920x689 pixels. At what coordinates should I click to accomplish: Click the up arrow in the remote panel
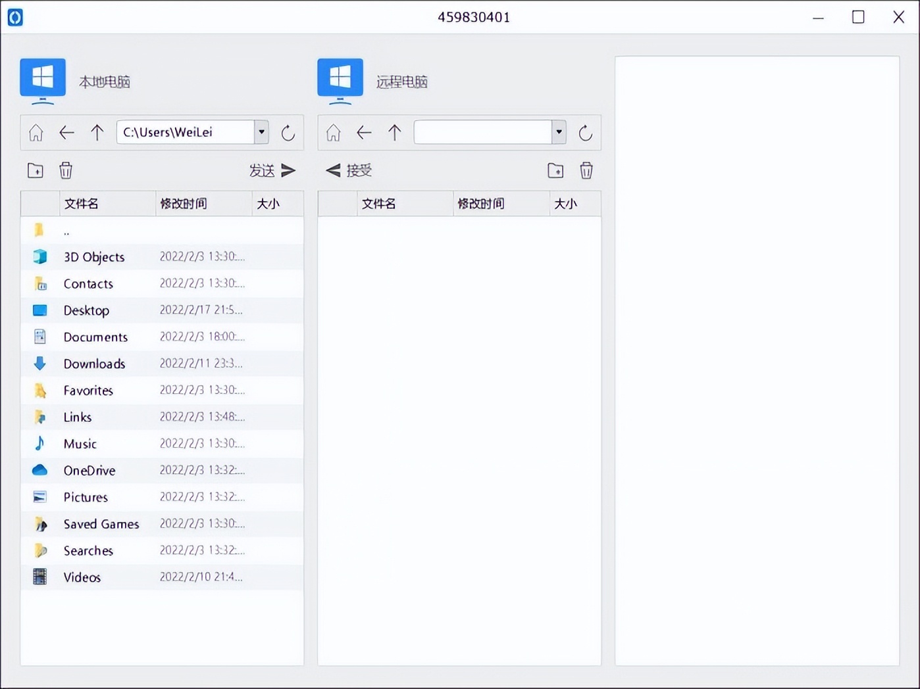tap(394, 132)
